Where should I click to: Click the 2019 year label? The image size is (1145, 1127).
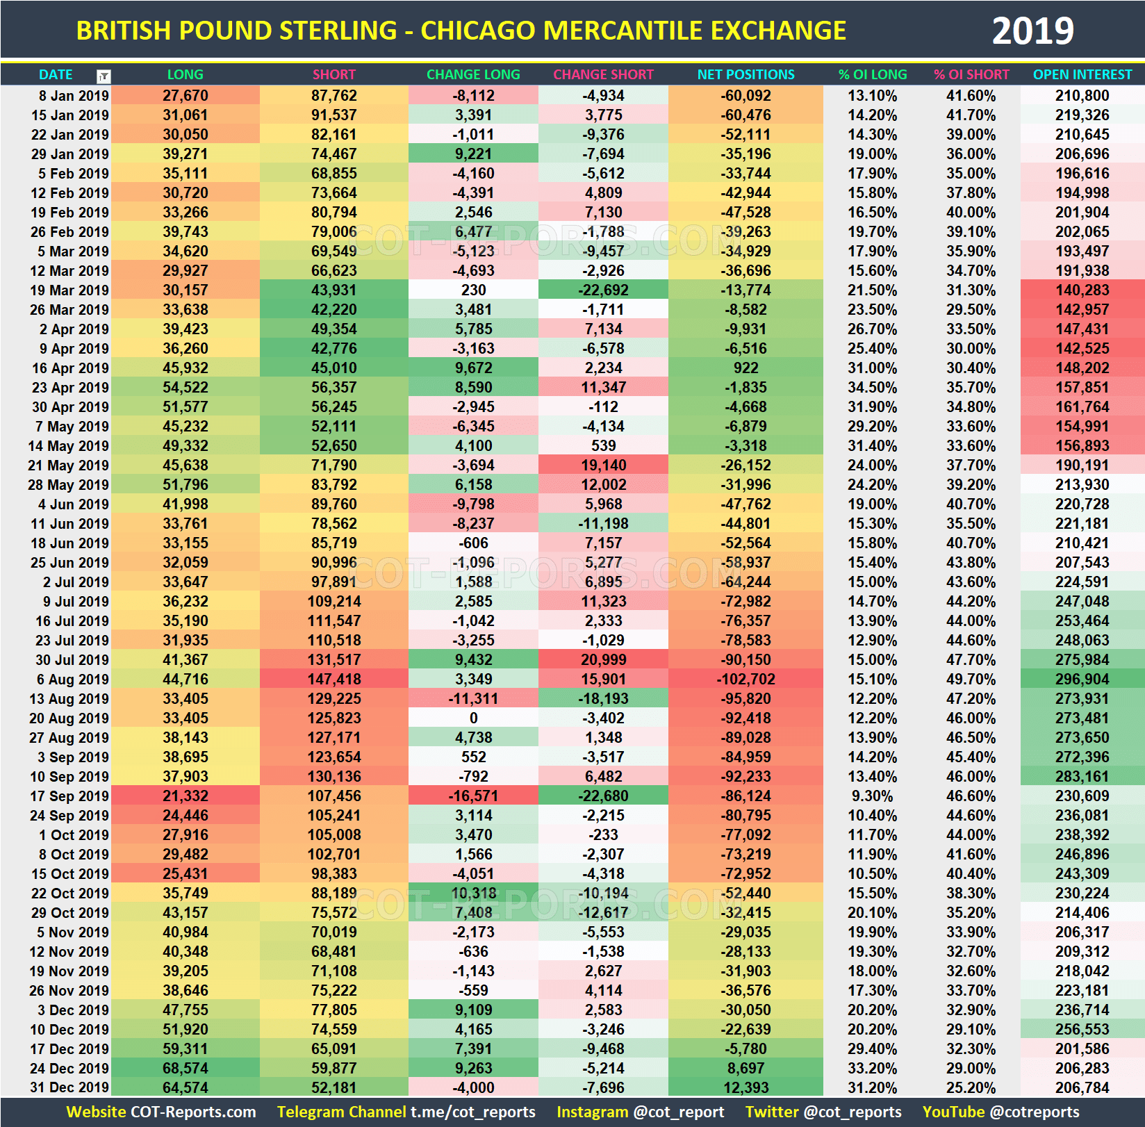click(x=1033, y=30)
